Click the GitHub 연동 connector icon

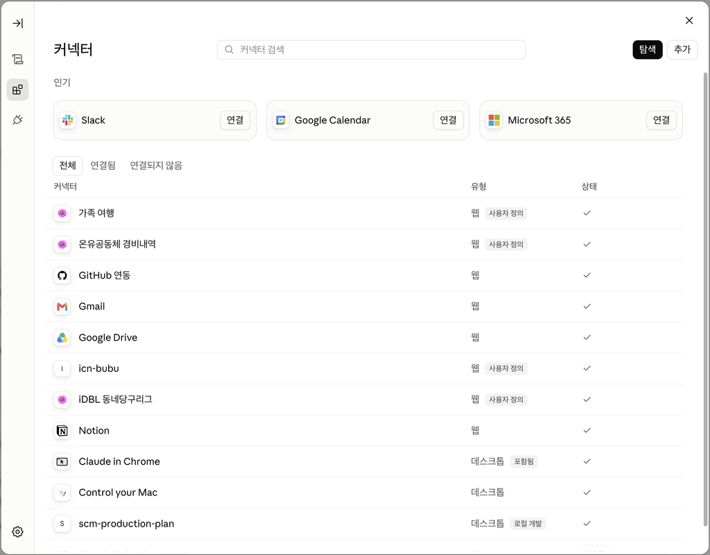62,275
